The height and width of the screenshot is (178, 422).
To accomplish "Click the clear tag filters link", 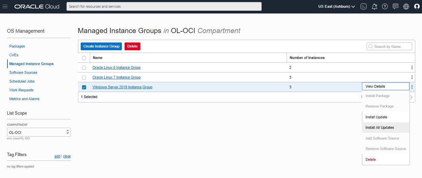I will tap(67, 156).
